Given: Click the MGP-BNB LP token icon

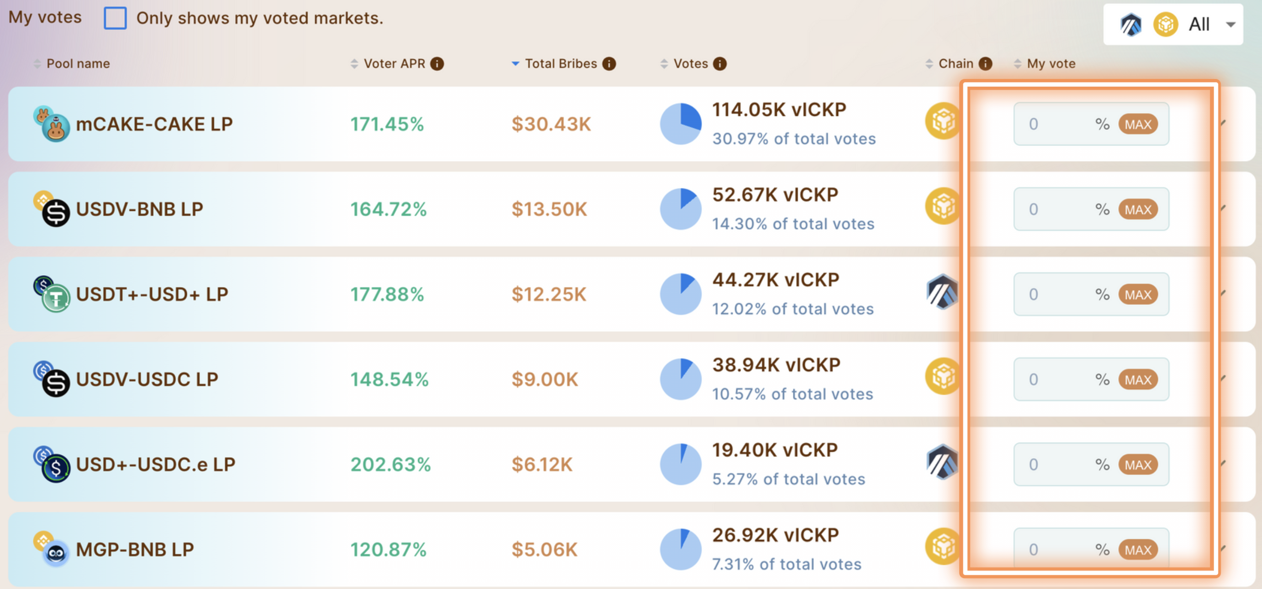Looking at the screenshot, I should coord(52,549).
